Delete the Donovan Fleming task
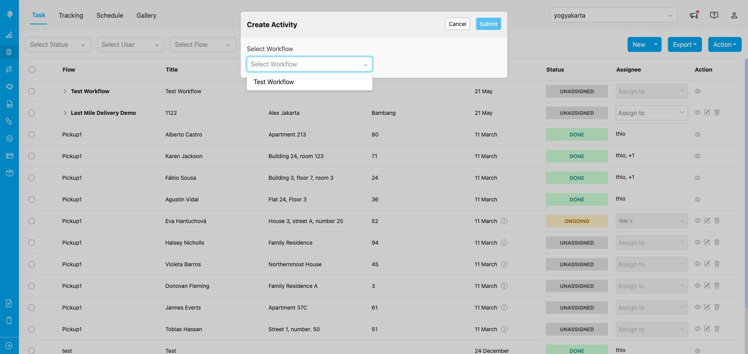The height and width of the screenshot is (354, 748). tap(717, 286)
